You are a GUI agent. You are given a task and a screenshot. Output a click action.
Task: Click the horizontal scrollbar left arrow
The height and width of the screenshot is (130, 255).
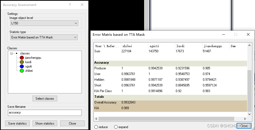[x=96, y=119]
